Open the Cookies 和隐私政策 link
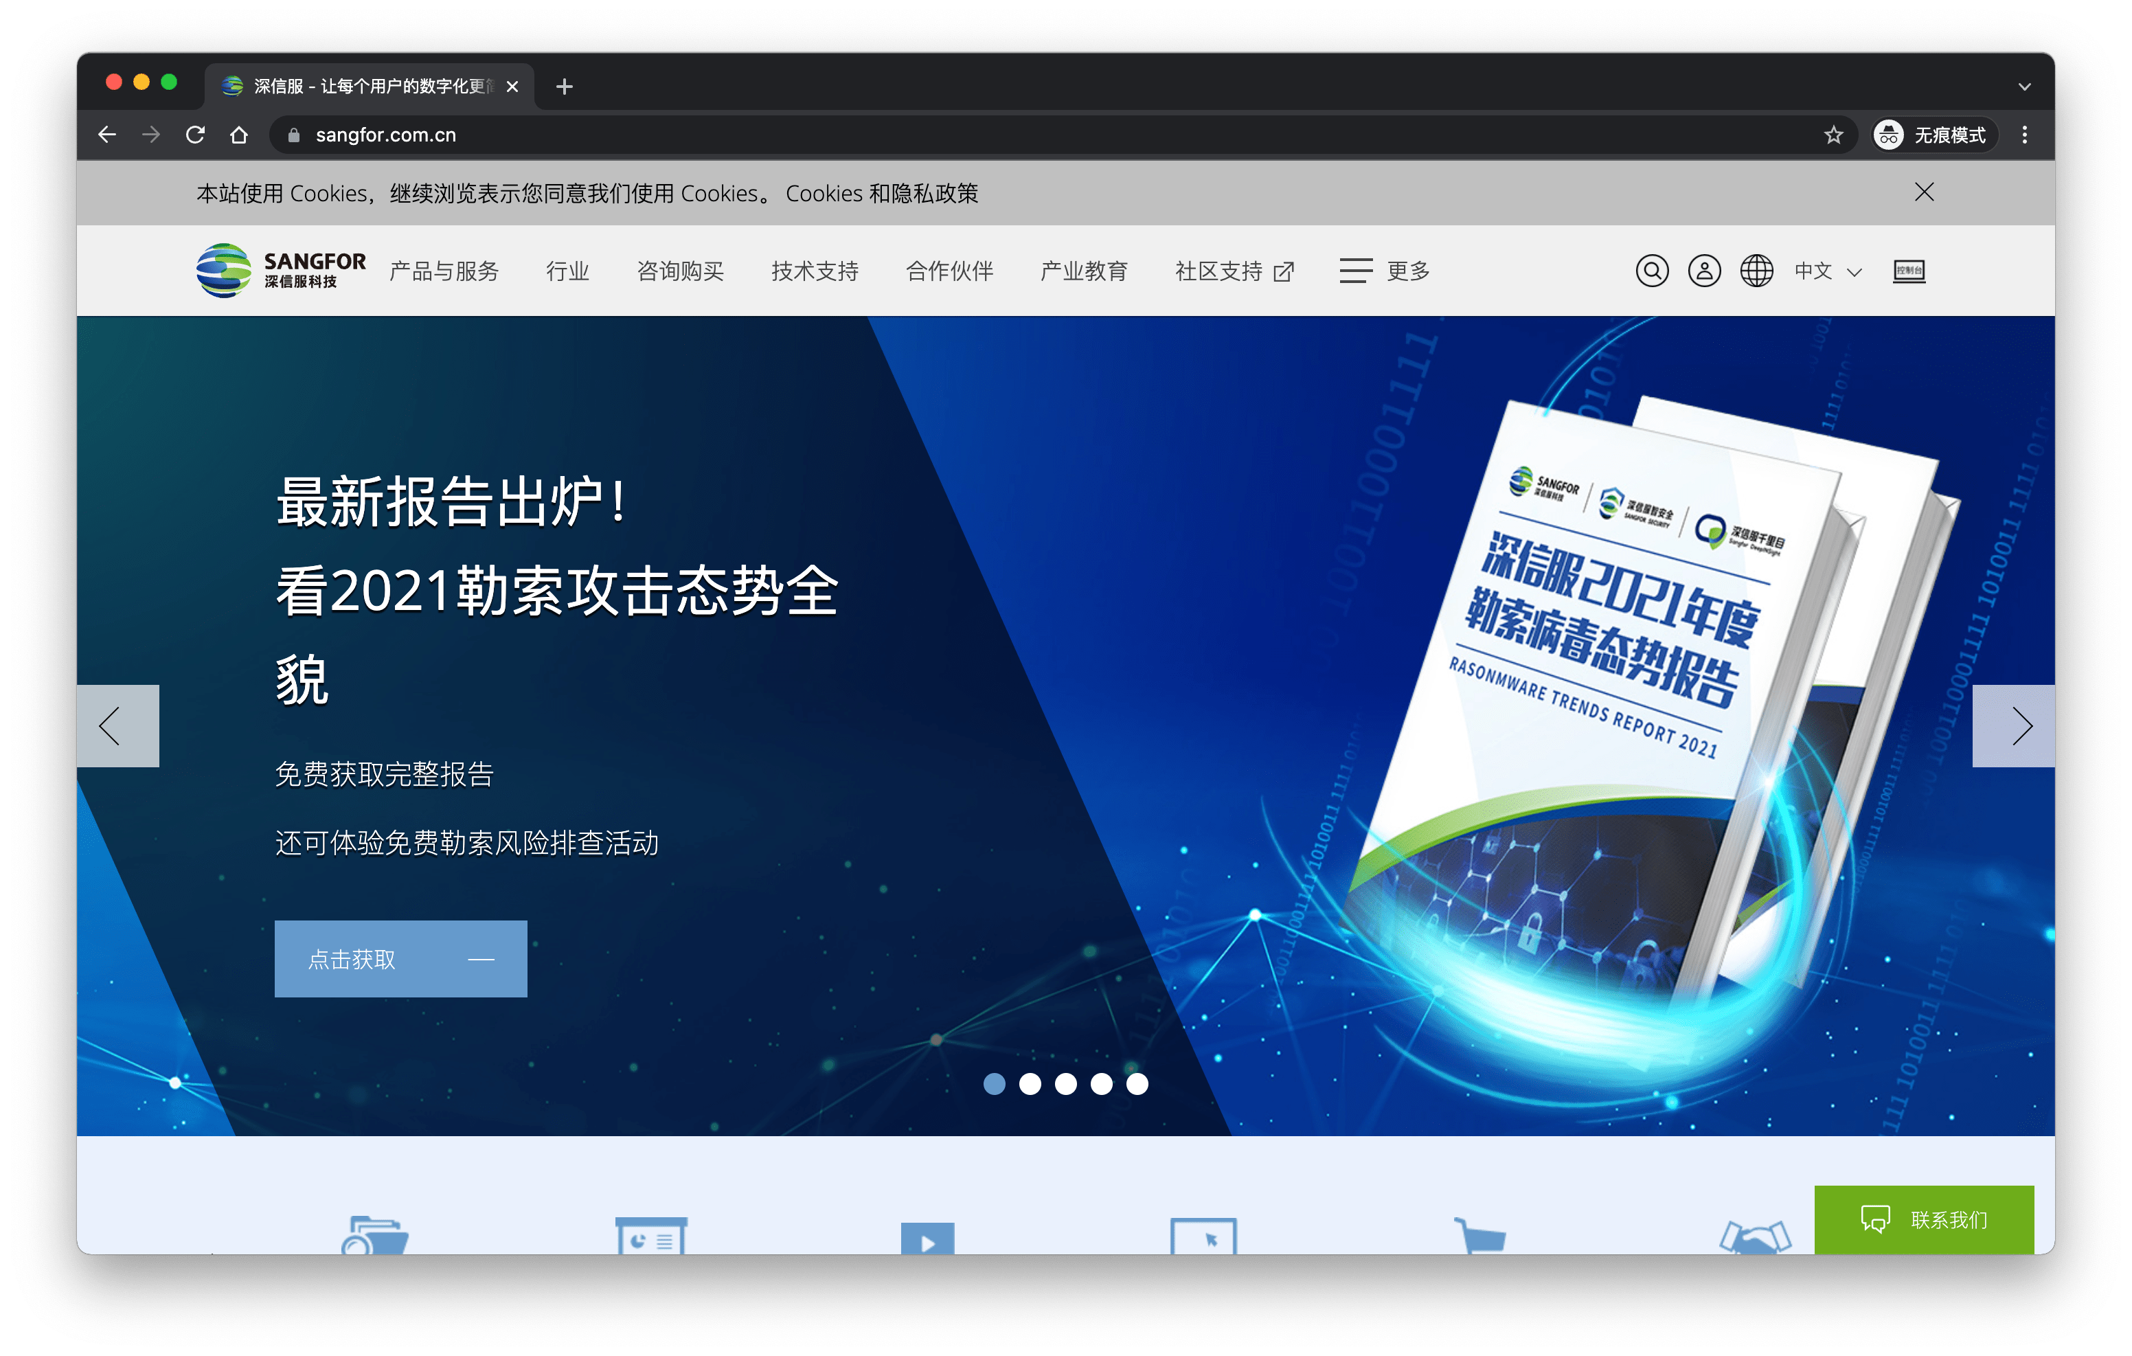Image resolution: width=2132 pixels, height=1356 pixels. [x=881, y=193]
